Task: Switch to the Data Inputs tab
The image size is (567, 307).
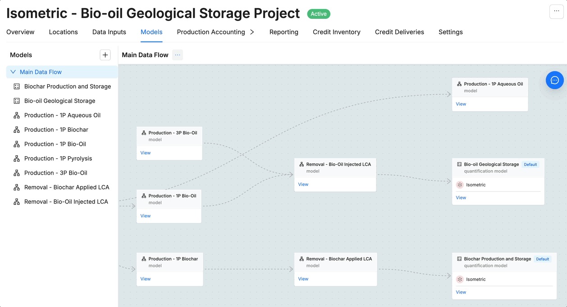Action: [109, 32]
